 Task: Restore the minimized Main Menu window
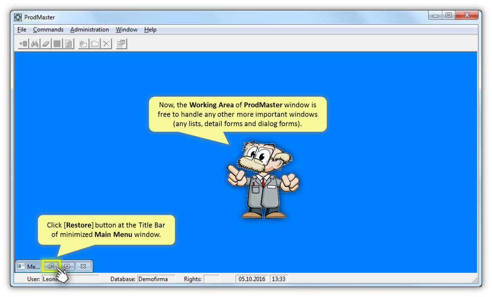tap(51, 266)
